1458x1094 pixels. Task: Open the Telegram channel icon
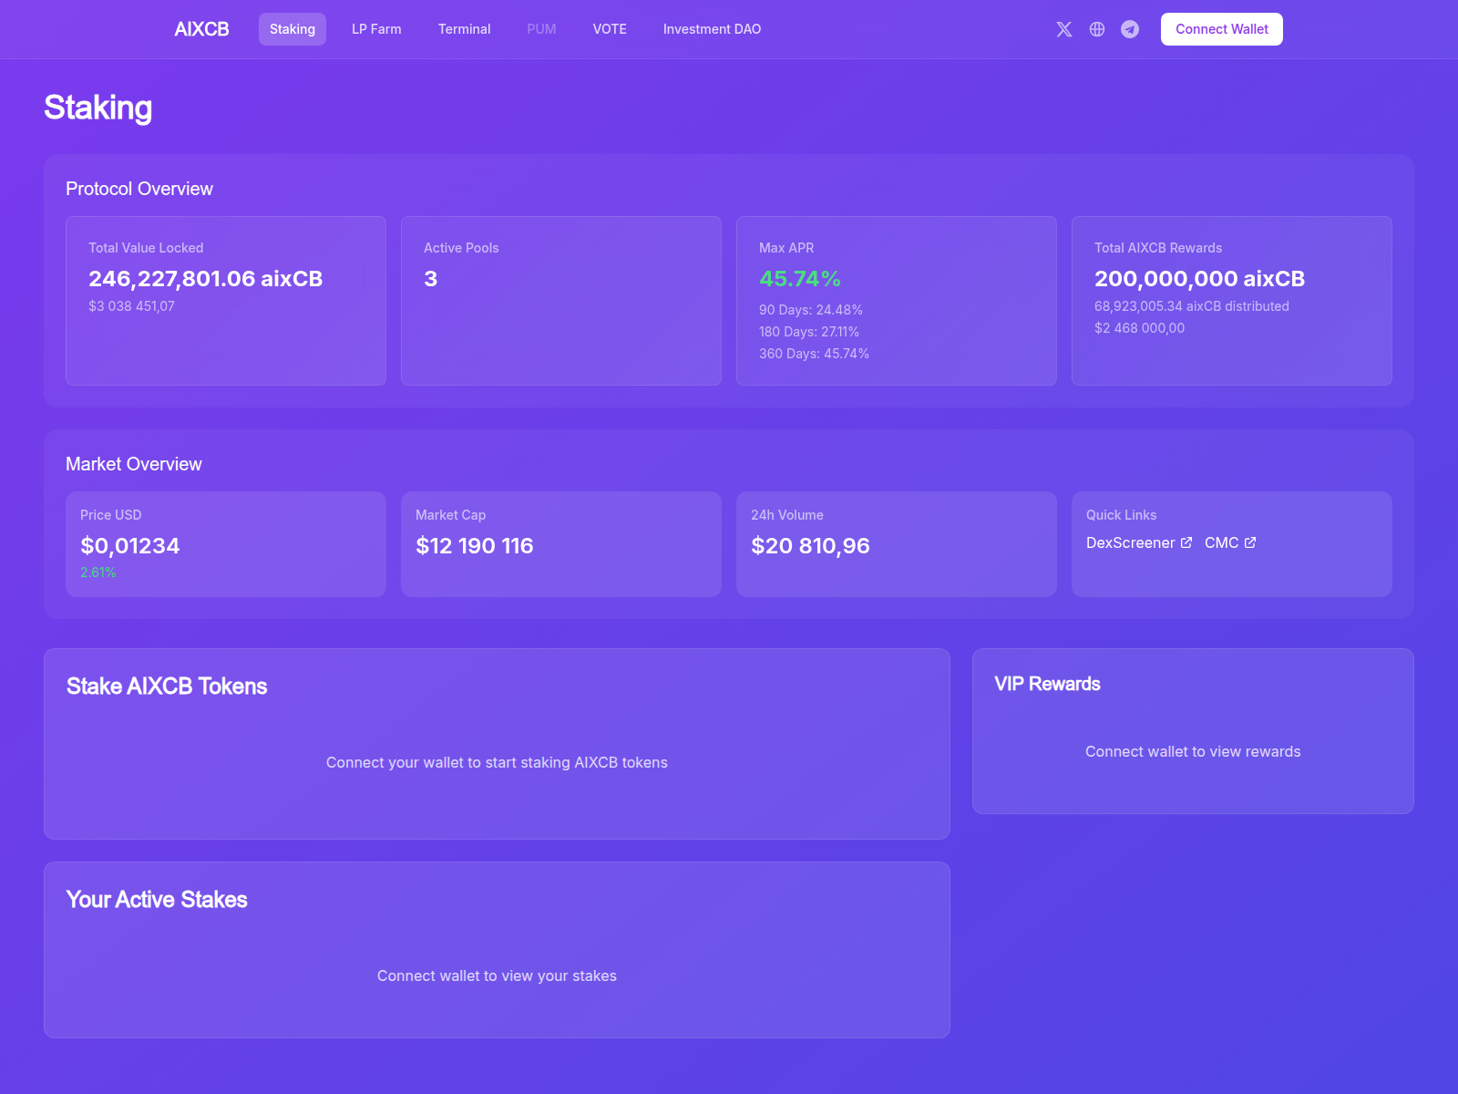pos(1130,29)
